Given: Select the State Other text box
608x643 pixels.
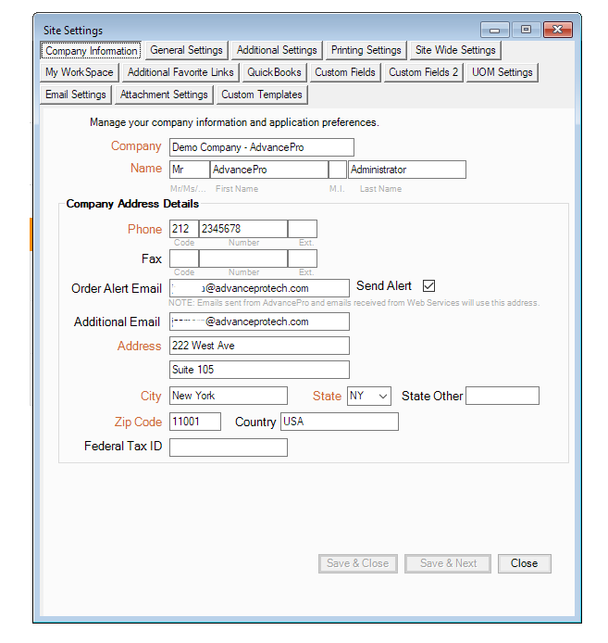Looking at the screenshot, I should (x=502, y=396).
